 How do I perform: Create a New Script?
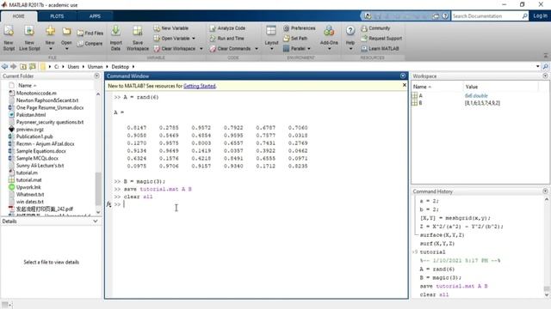coord(9,38)
